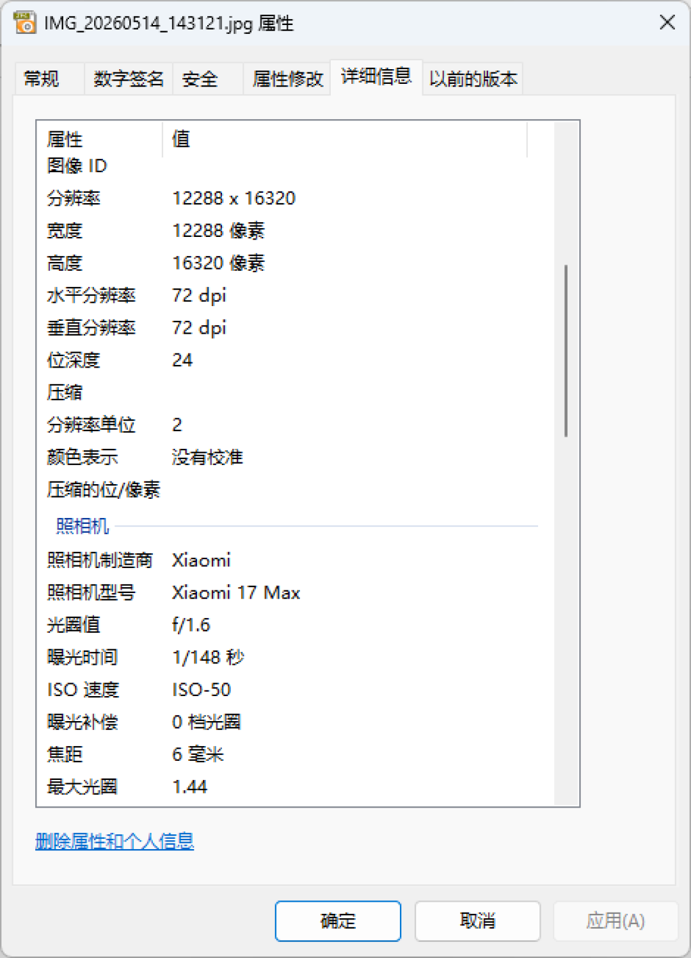Select the 高度 value 16320 像素
The image size is (691, 958).
click(218, 263)
